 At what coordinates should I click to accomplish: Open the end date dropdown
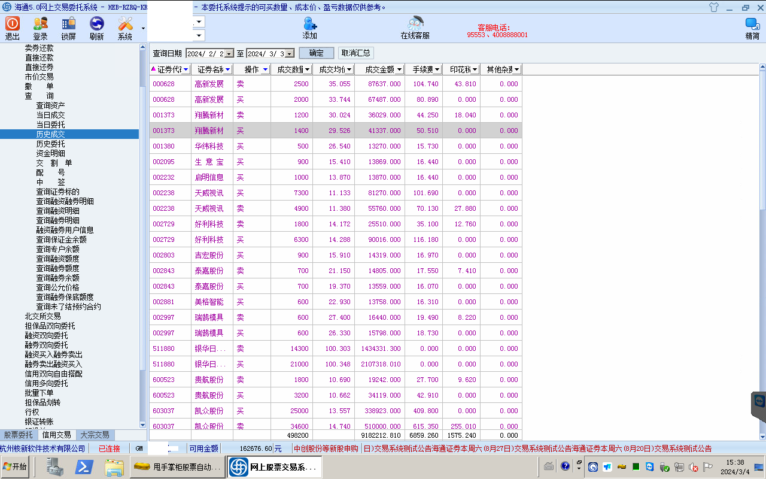[x=290, y=53]
